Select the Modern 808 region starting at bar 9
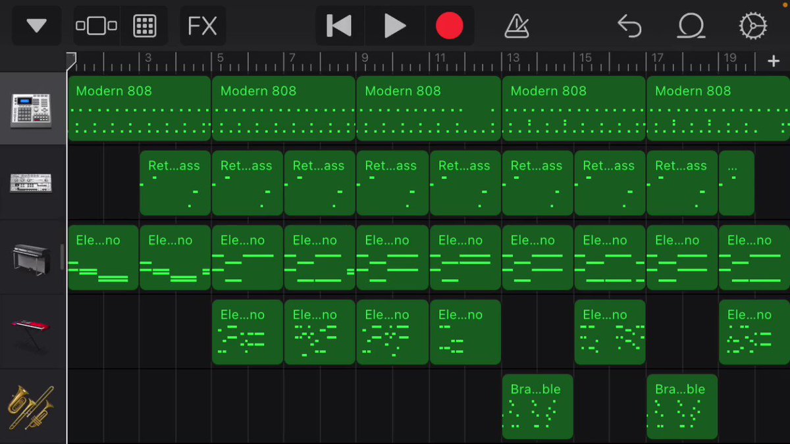 click(x=429, y=109)
